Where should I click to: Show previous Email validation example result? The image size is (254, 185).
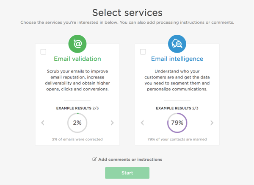point(43,123)
